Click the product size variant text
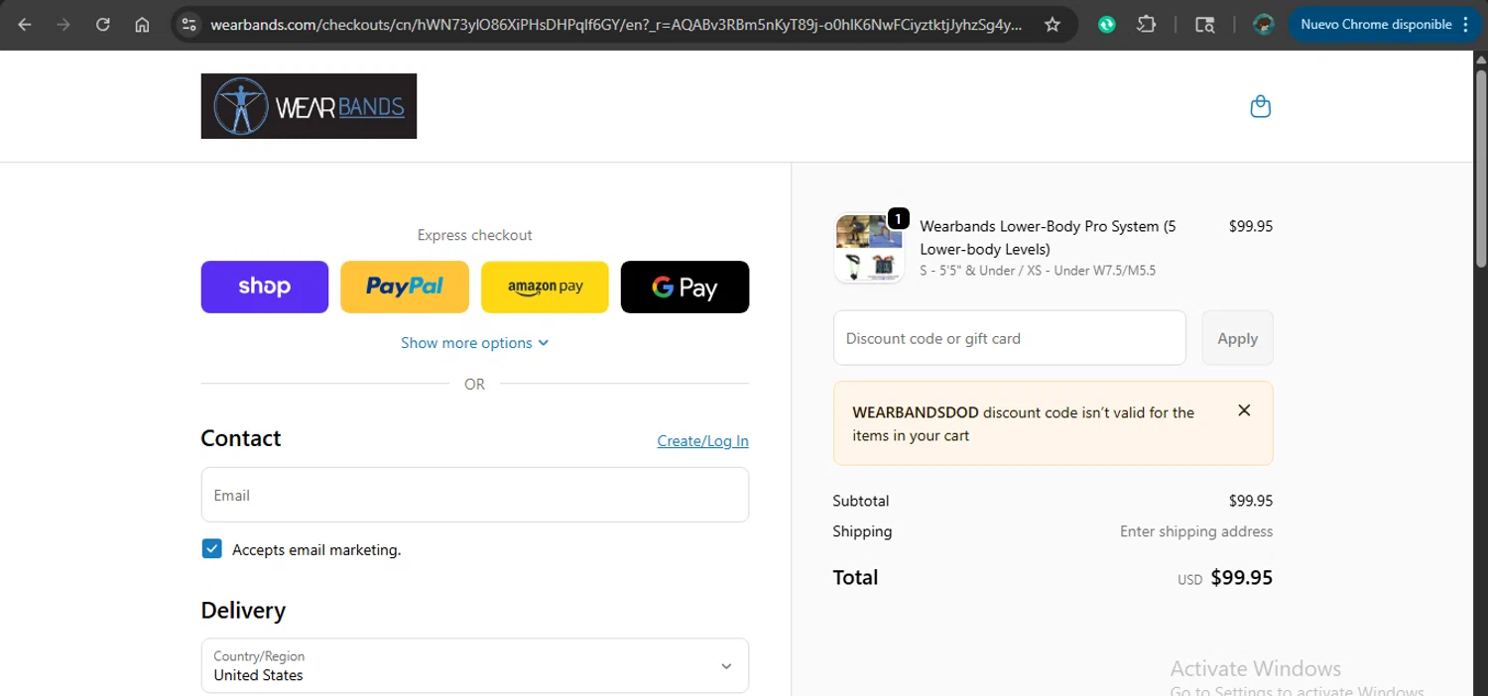This screenshot has height=696, width=1488. [1038, 271]
